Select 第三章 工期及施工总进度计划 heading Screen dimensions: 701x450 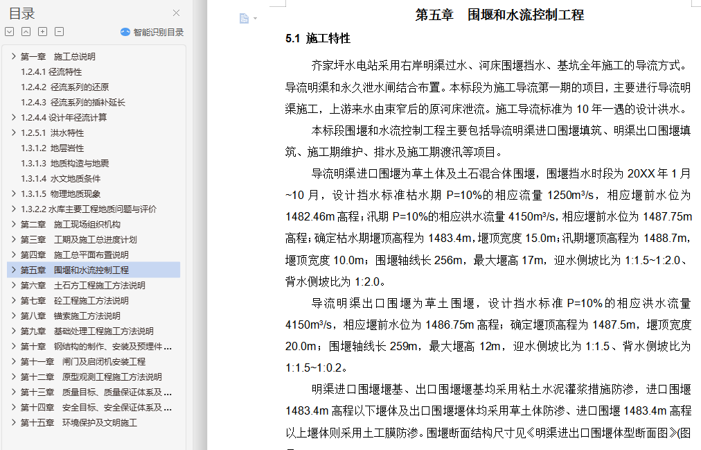point(79,239)
